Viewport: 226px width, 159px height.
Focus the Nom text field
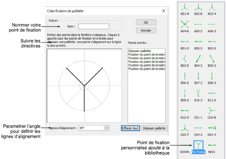click(x=94, y=27)
